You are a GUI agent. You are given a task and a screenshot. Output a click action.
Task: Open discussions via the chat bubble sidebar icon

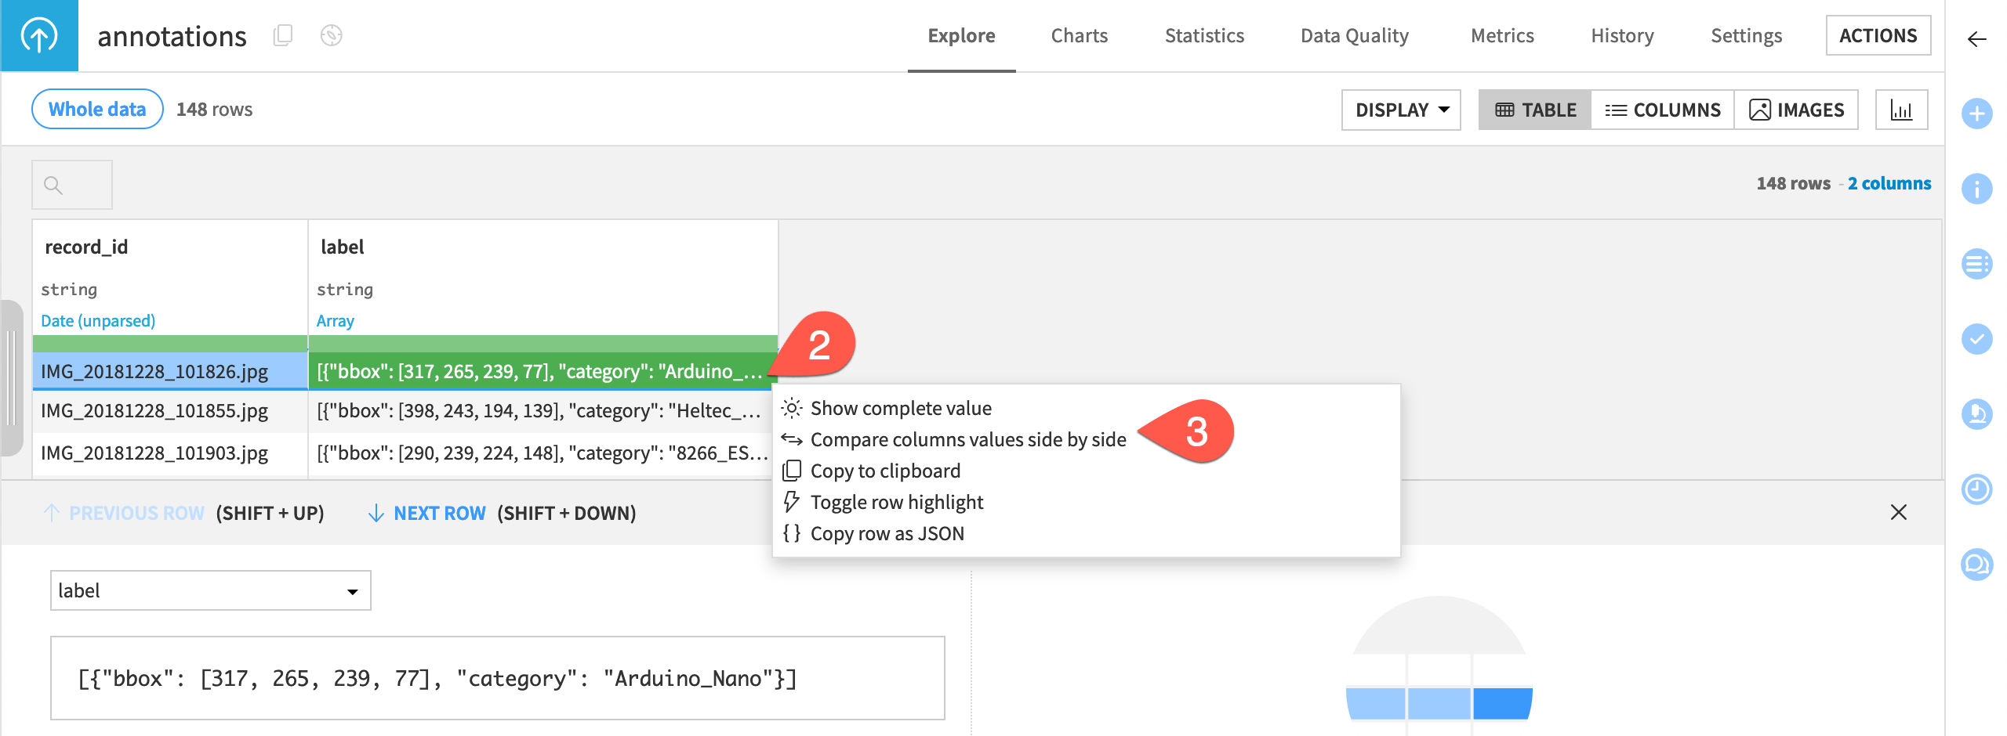click(x=1979, y=562)
